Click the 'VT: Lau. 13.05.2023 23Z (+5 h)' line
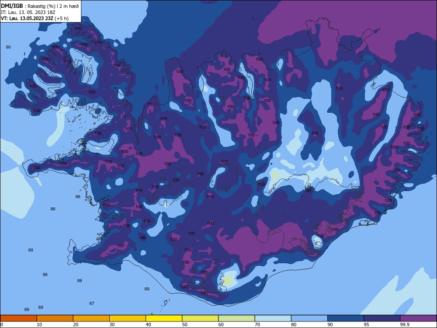 (x=35, y=18)
